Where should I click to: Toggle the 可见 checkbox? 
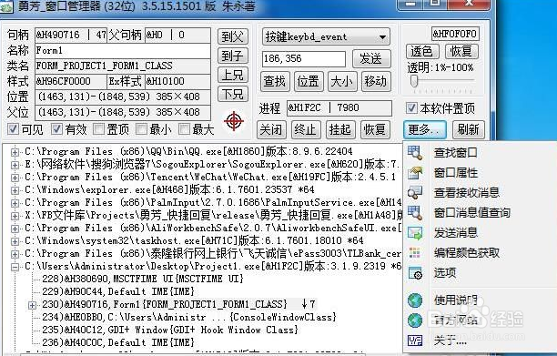click(x=13, y=129)
